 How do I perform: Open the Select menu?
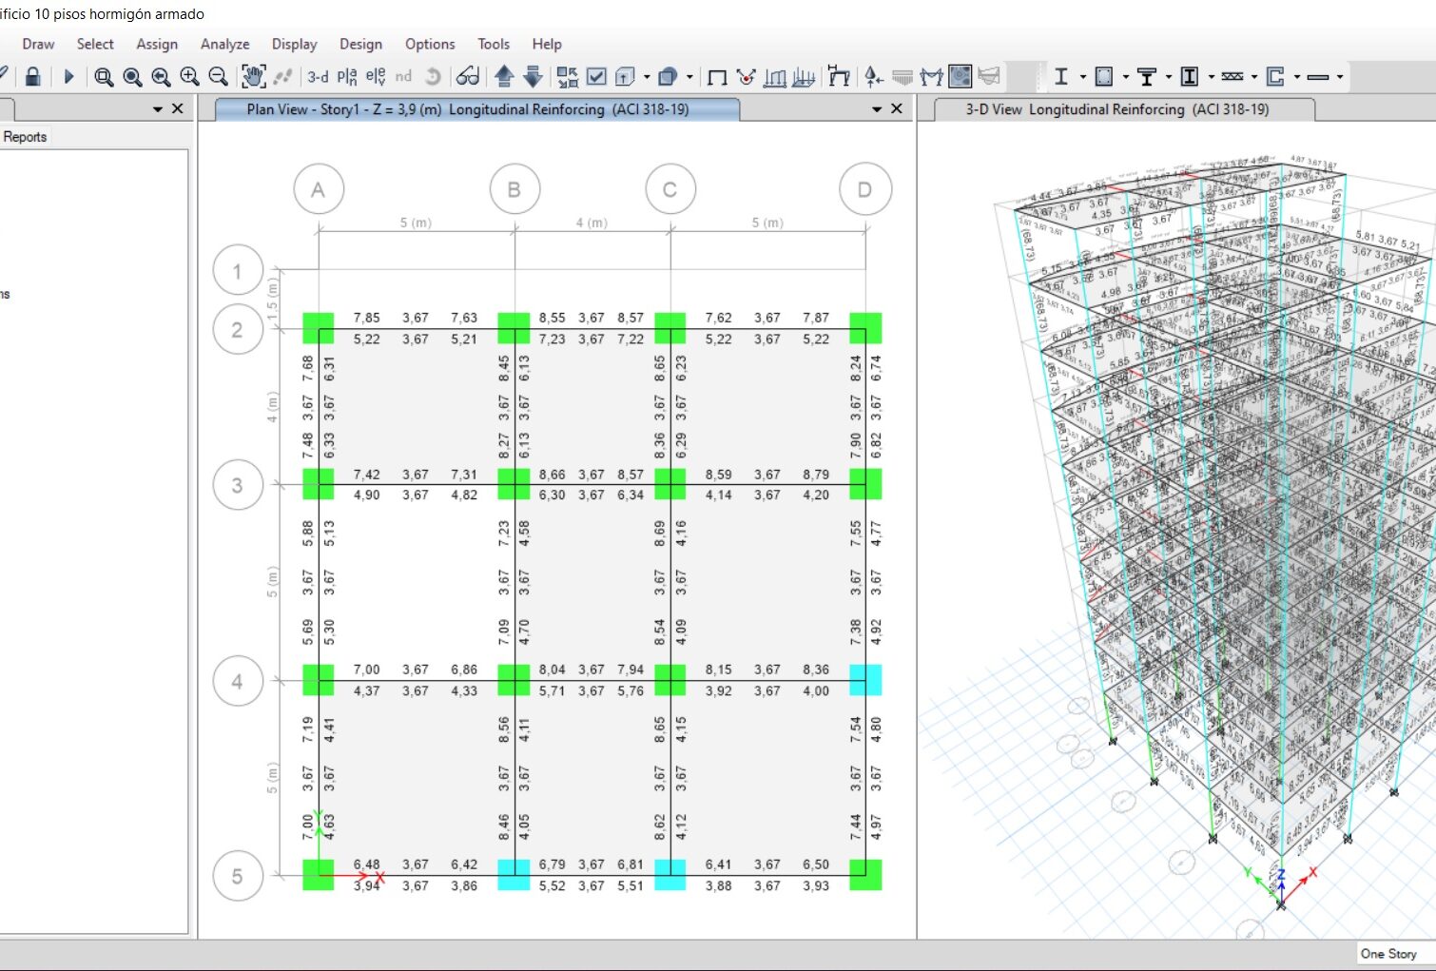(x=95, y=44)
